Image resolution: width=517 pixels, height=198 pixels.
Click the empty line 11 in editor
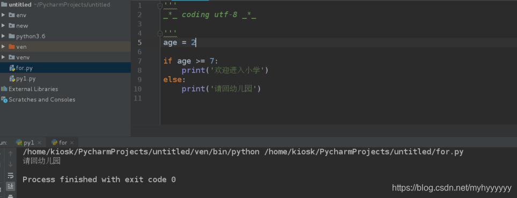coord(338,98)
